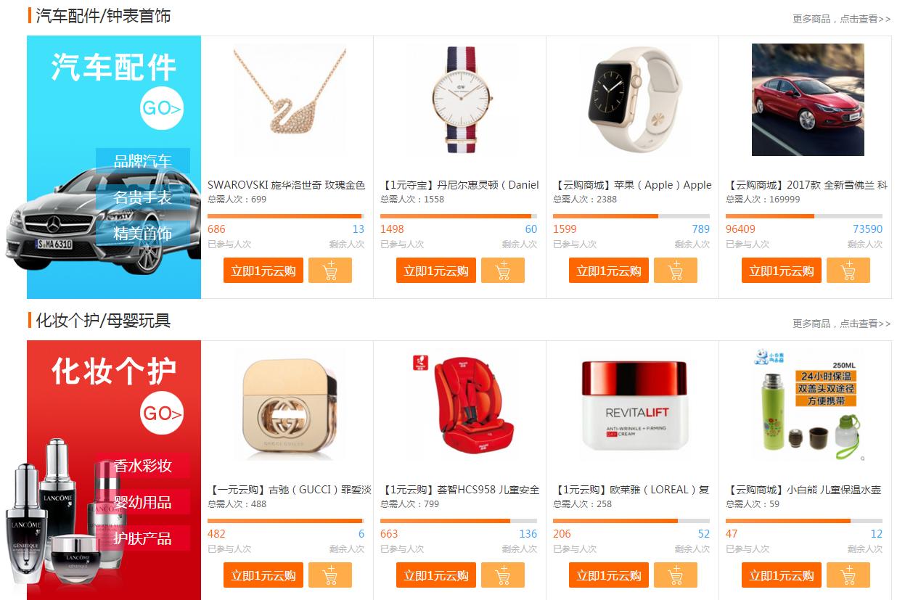
Task: Click the progress bar under the Chevrolet car
Action: tap(804, 216)
